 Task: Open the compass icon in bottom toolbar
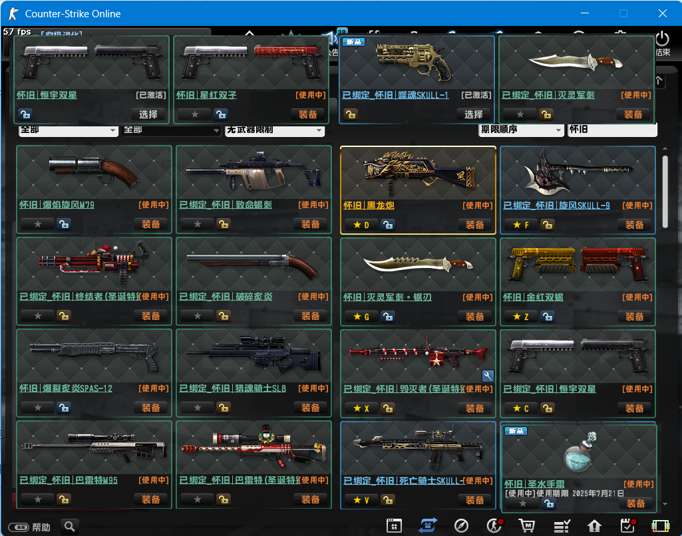click(x=461, y=526)
